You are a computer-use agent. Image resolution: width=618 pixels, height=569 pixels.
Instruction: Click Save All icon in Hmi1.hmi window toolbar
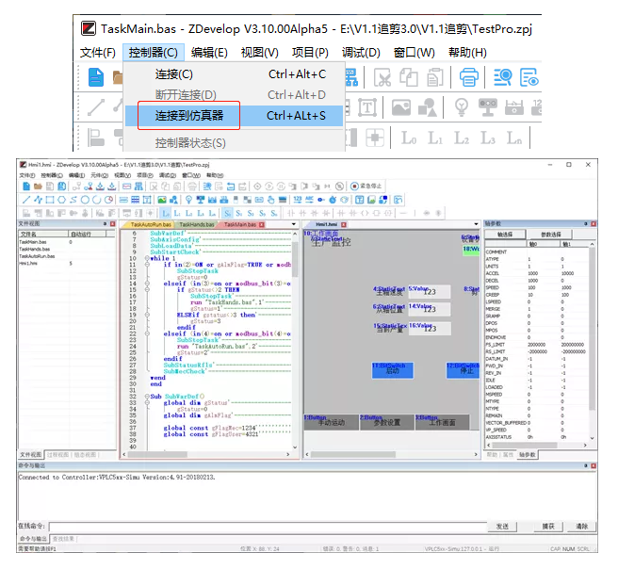coord(62,187)
